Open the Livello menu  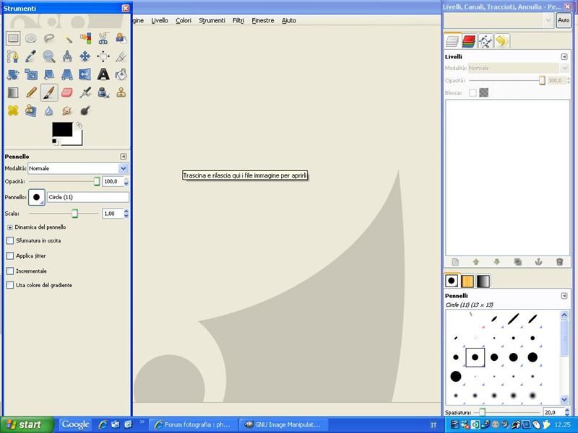160,21
